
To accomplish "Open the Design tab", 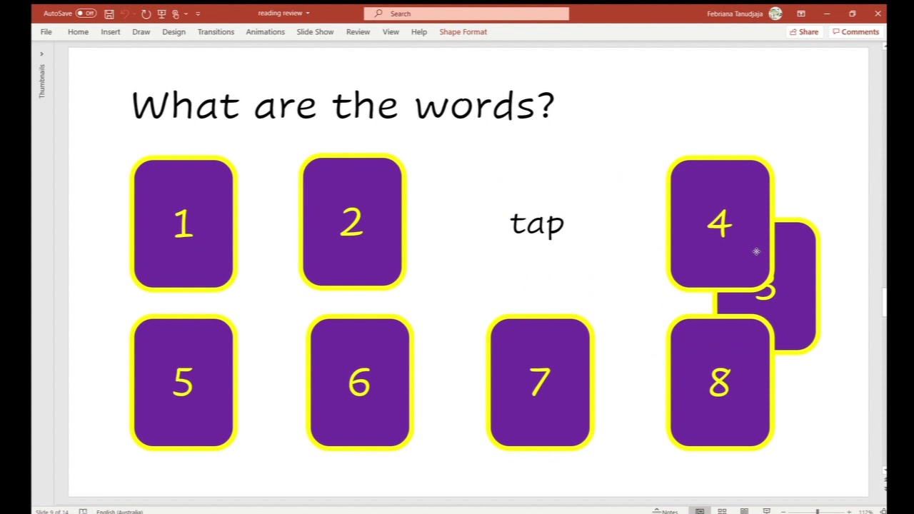I will pos(174,32).
